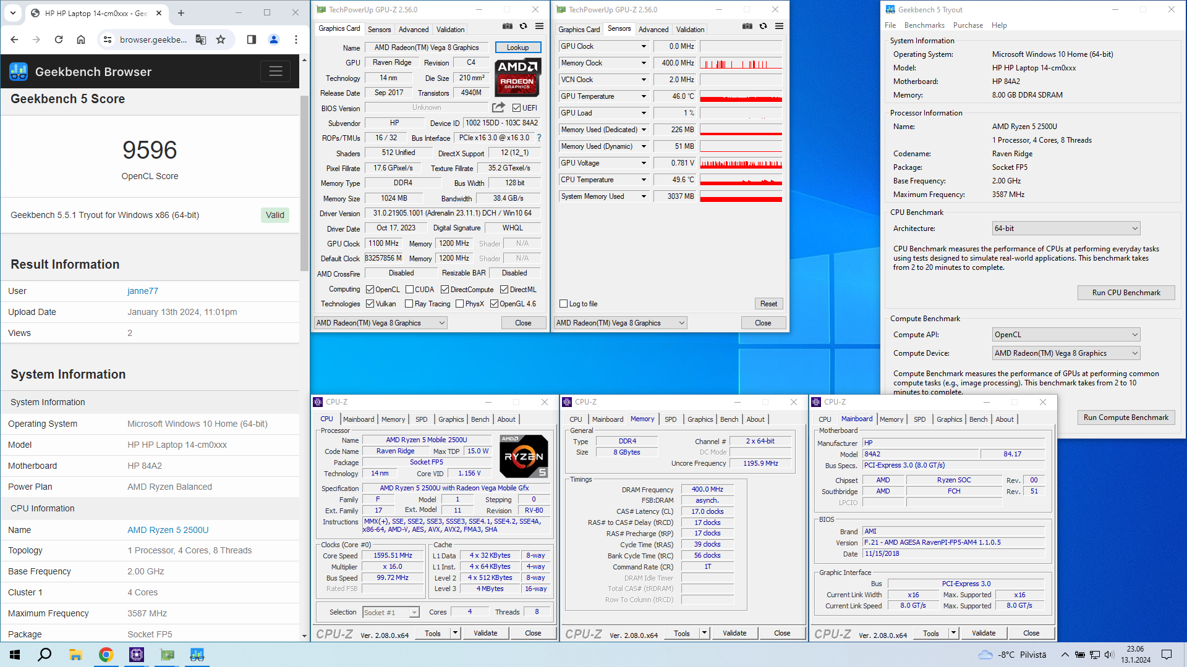Open the notification center icon in system tray
The height and width of the screenshot is (667, 1187).
1167,655
